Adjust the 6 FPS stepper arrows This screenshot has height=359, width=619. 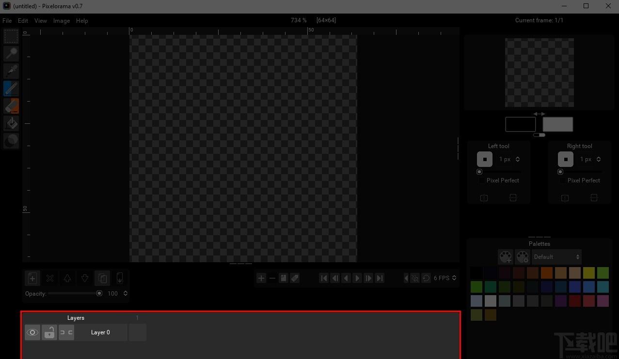tap(454, 278)
